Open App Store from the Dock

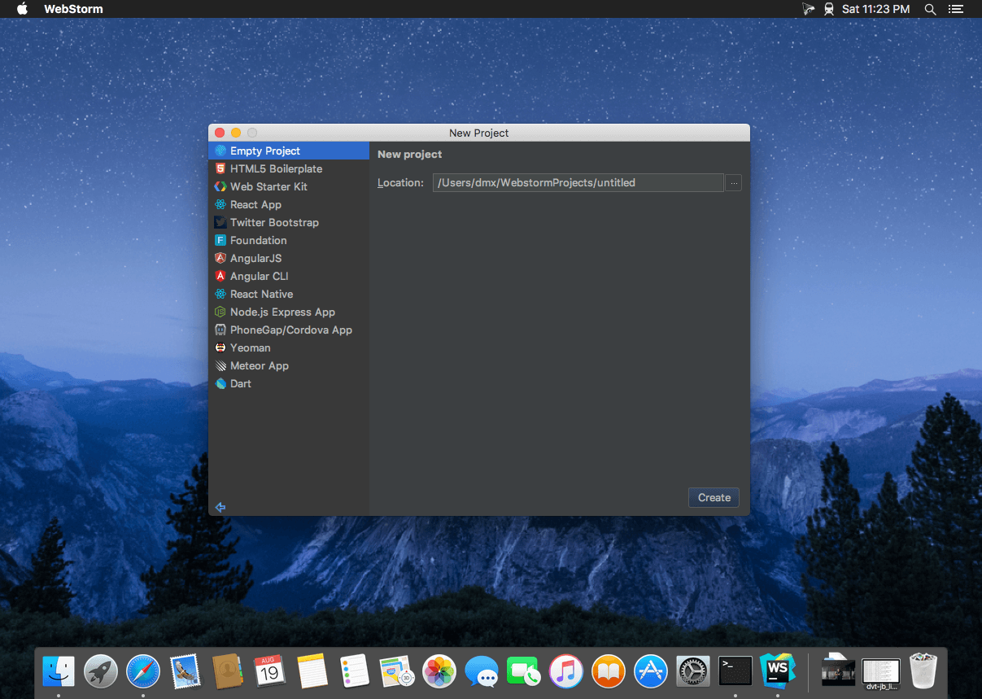[x=651, y=671]
